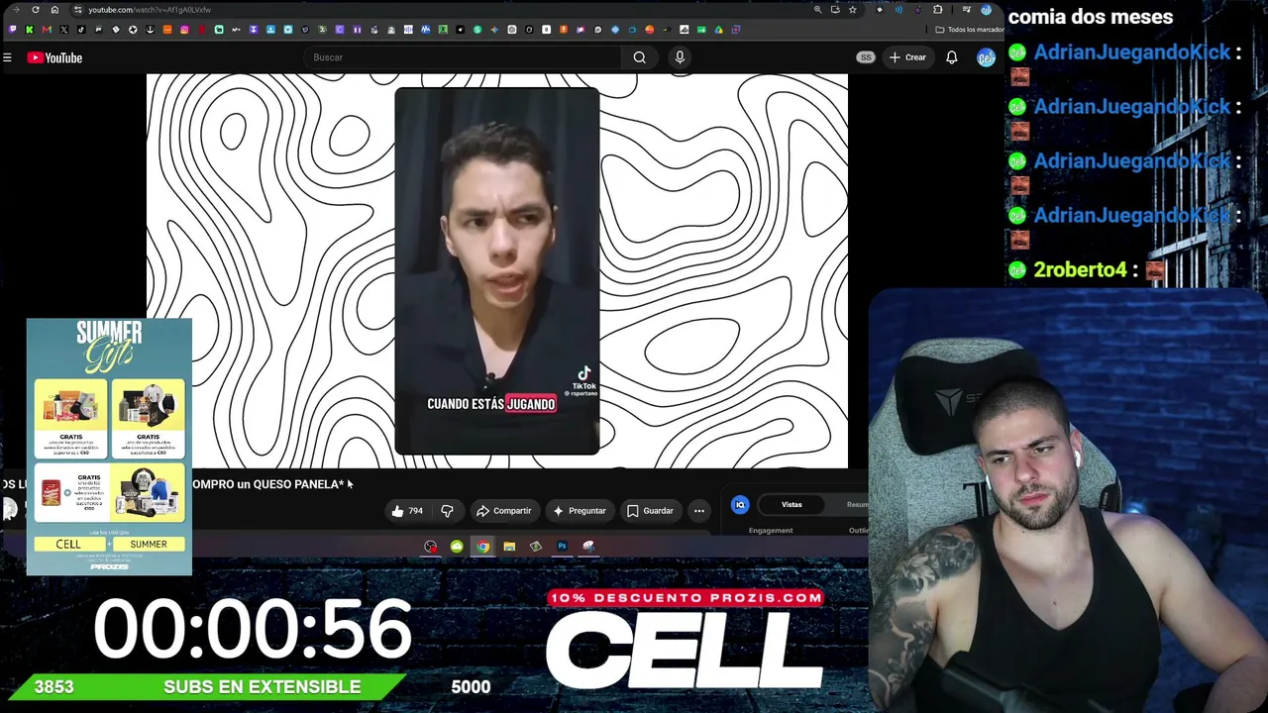Click the Preguntar button

[x=580, y=511]
